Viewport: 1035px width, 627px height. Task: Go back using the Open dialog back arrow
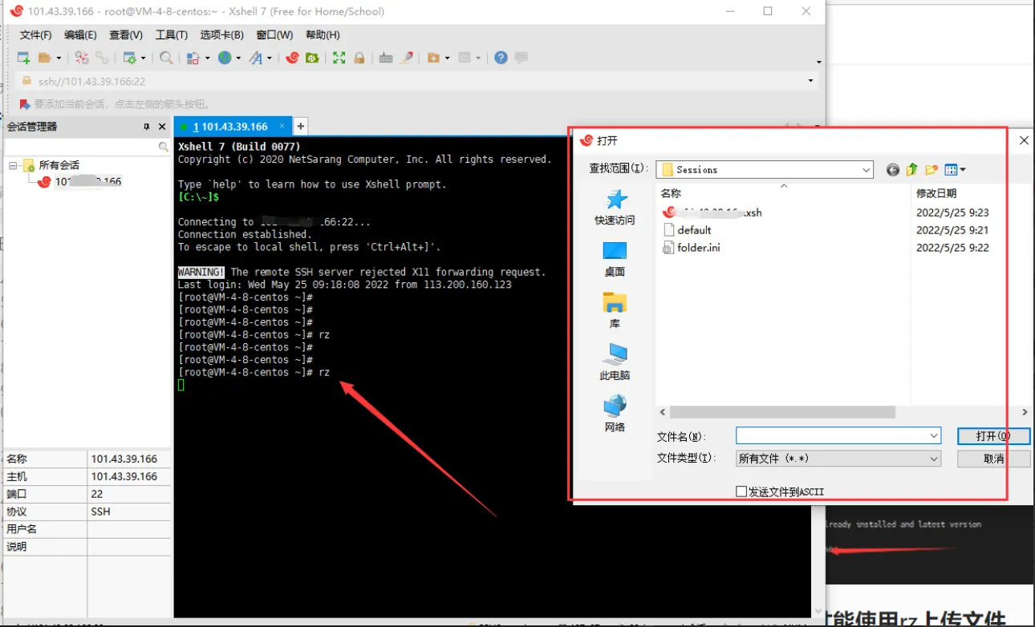pyautogui.click(x=893, y=169)
